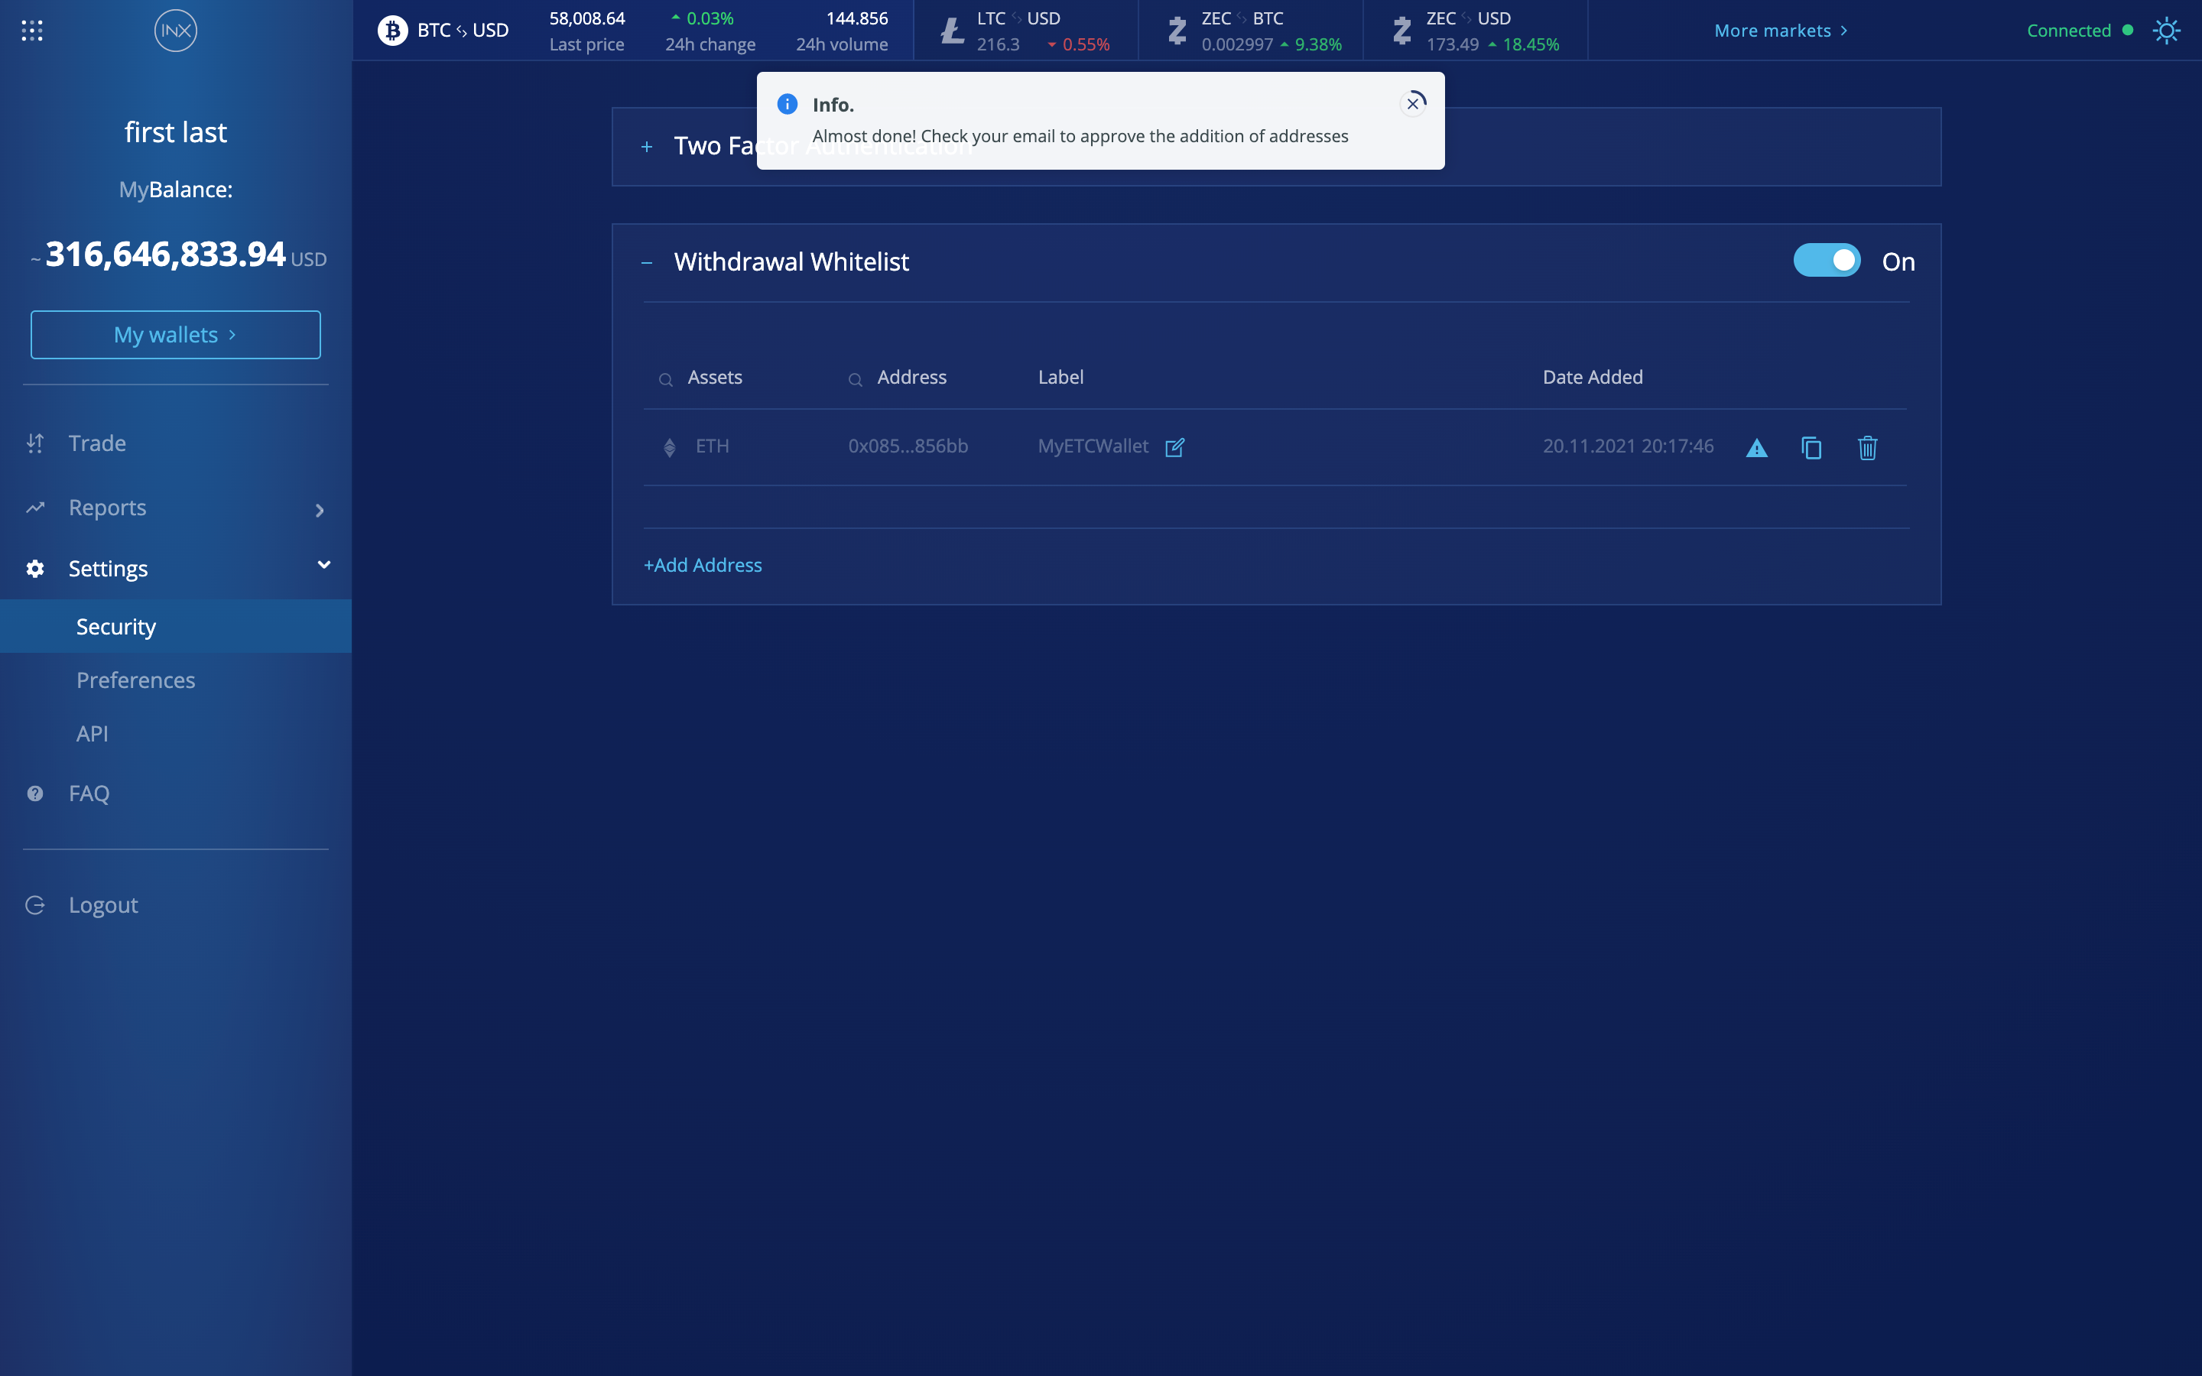Switch theme using the sun icon
Screen dimensions: 2202x1376
click(x=2167, y=31)
